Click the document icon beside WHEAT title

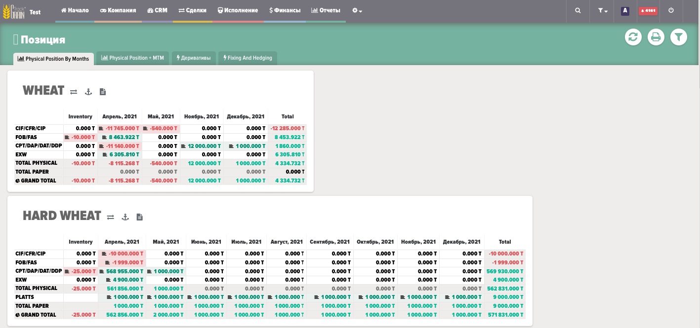[103, 92]
